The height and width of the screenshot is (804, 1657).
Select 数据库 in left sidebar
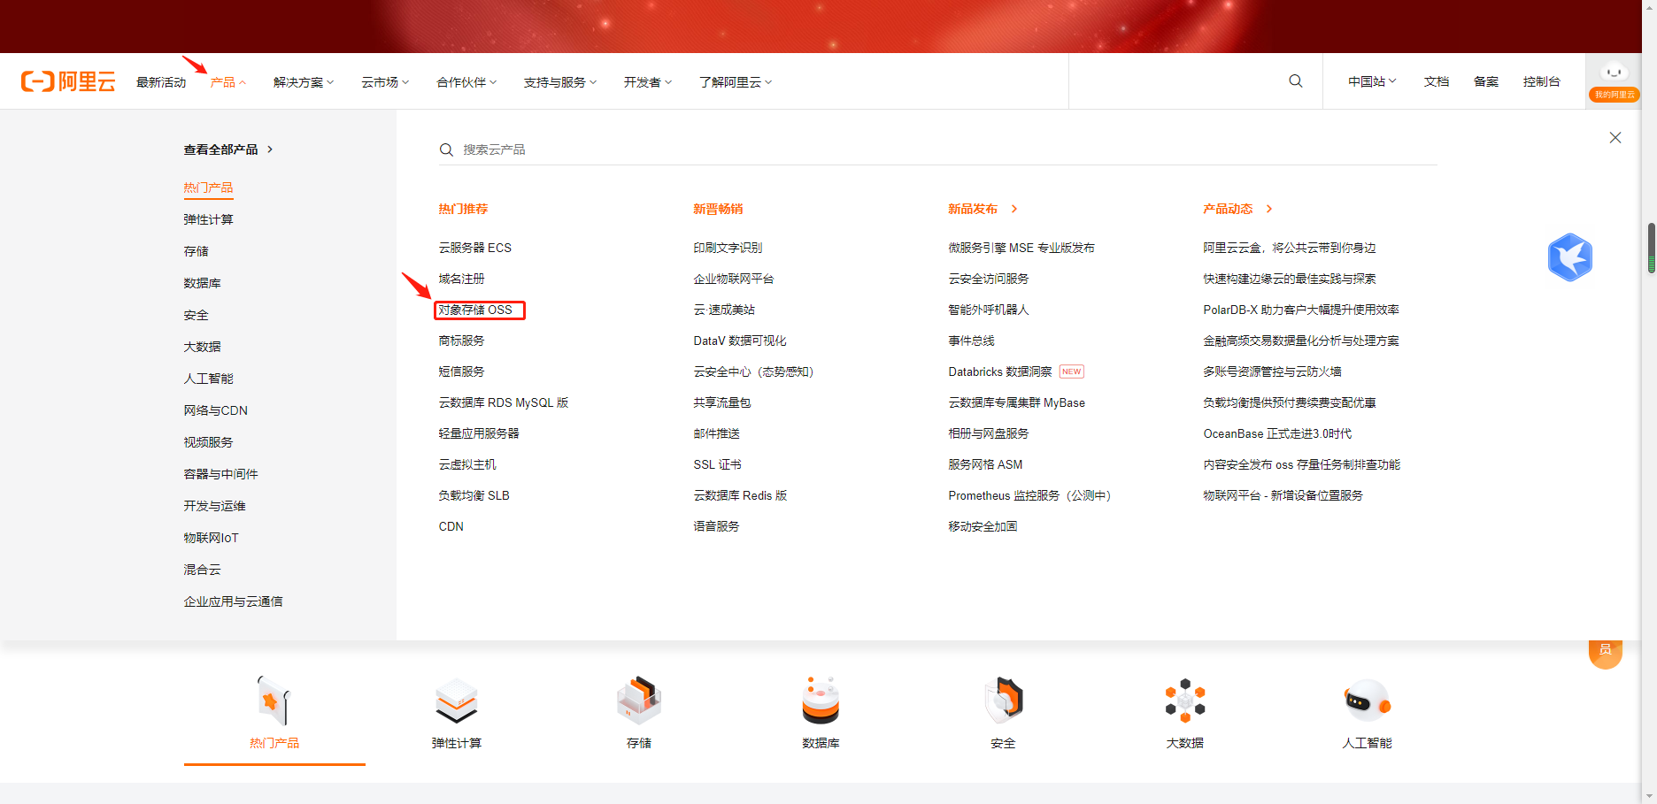coord(202,283)
